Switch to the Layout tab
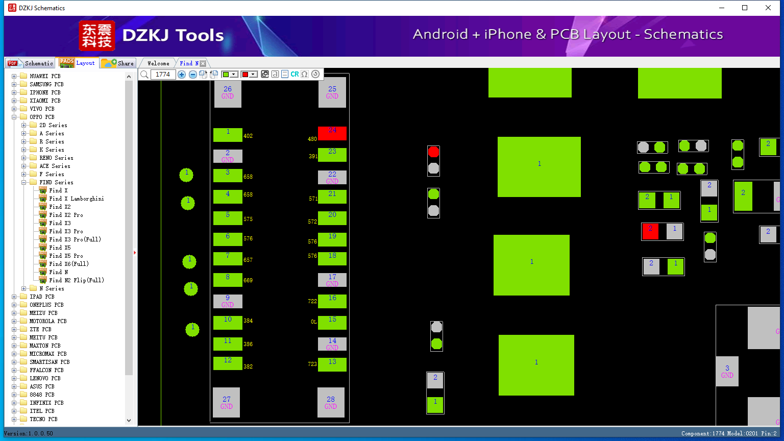 [x=78, y=63]
